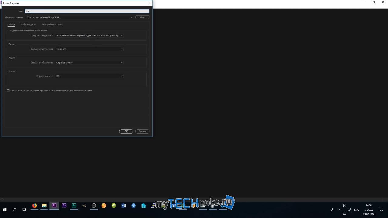
Task: Open the Windows Start menu
Action: click(5, 210)
